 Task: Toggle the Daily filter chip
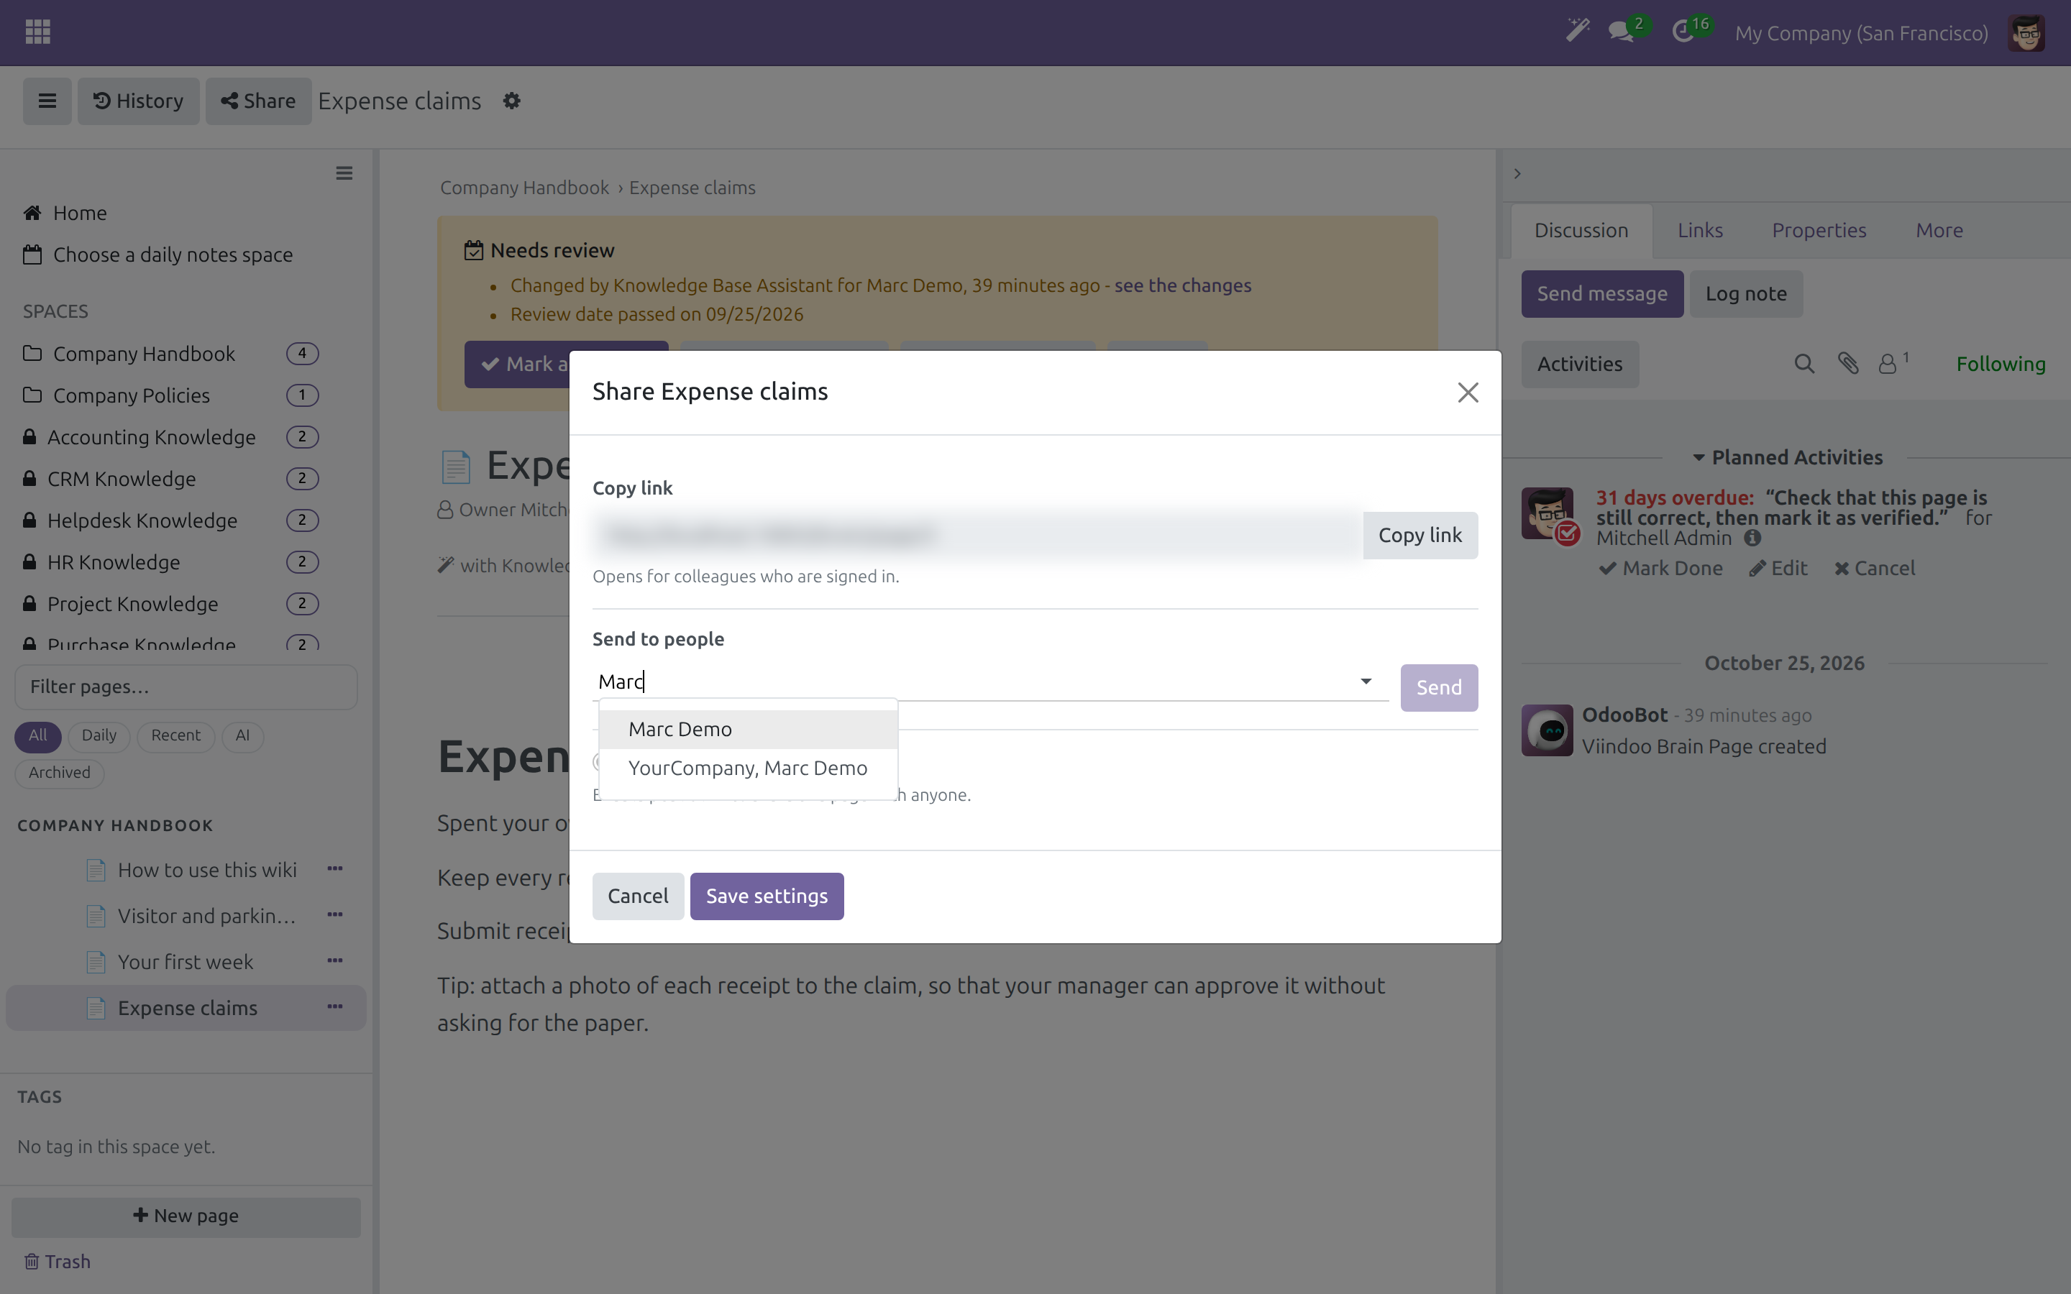click(99, 736)
